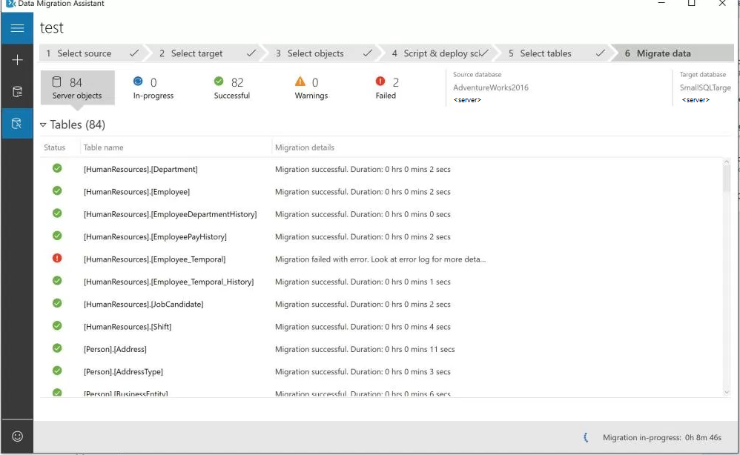Select the [Person].[AddressType] table name

123,372
